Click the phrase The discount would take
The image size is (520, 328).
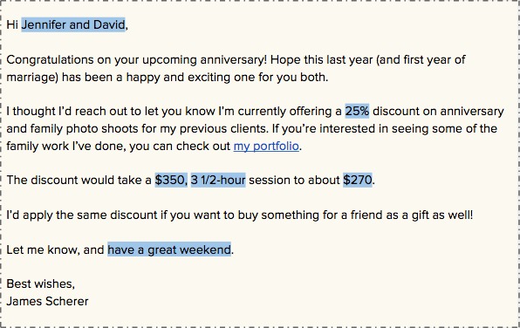pyautogui.click(x=79, y=180)
